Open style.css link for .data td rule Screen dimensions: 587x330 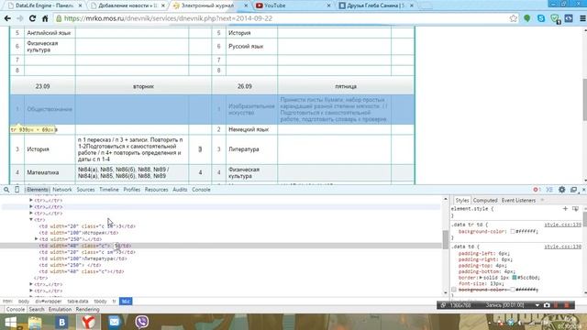[562, 247]
